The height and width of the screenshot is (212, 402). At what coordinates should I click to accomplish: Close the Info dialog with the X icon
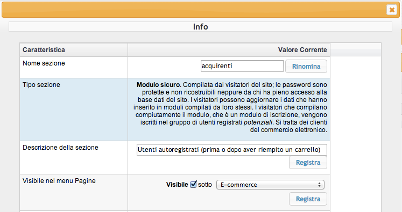coord(392,10)
